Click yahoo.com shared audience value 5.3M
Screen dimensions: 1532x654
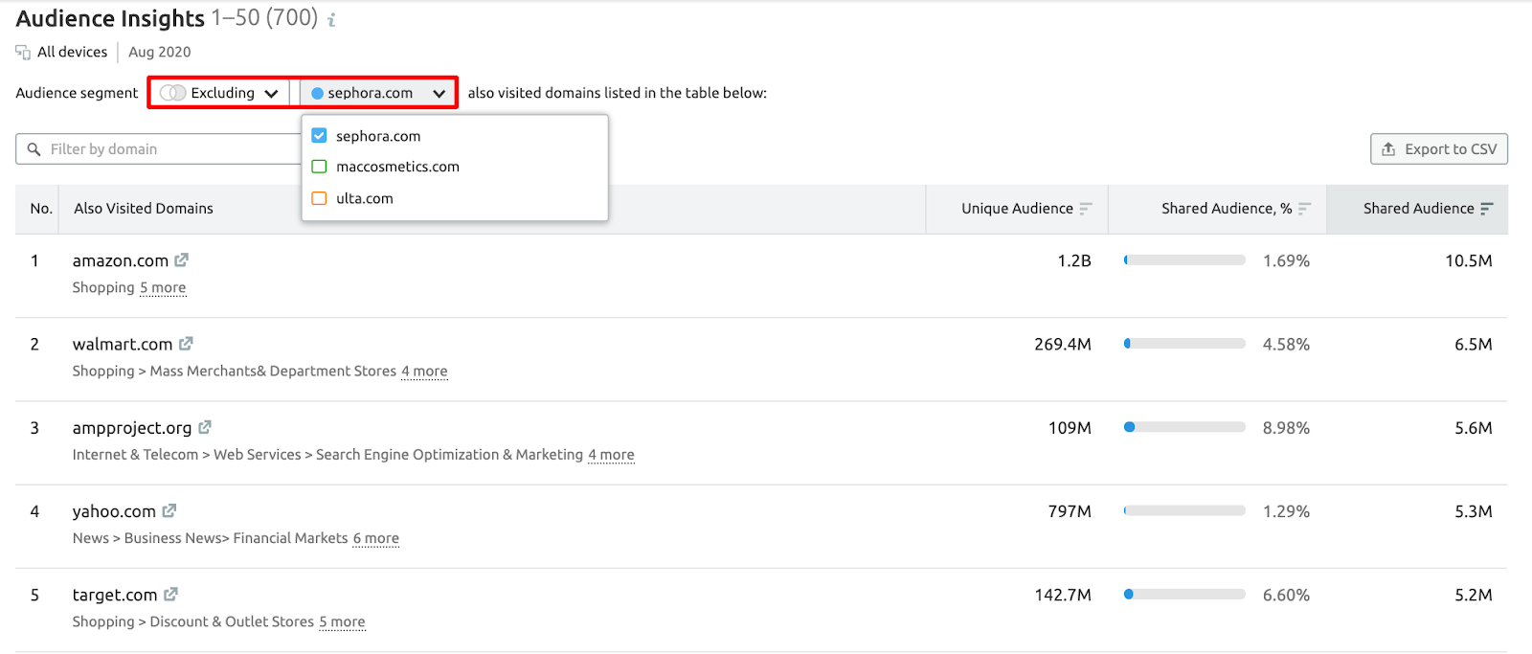tap(1474, 511)
